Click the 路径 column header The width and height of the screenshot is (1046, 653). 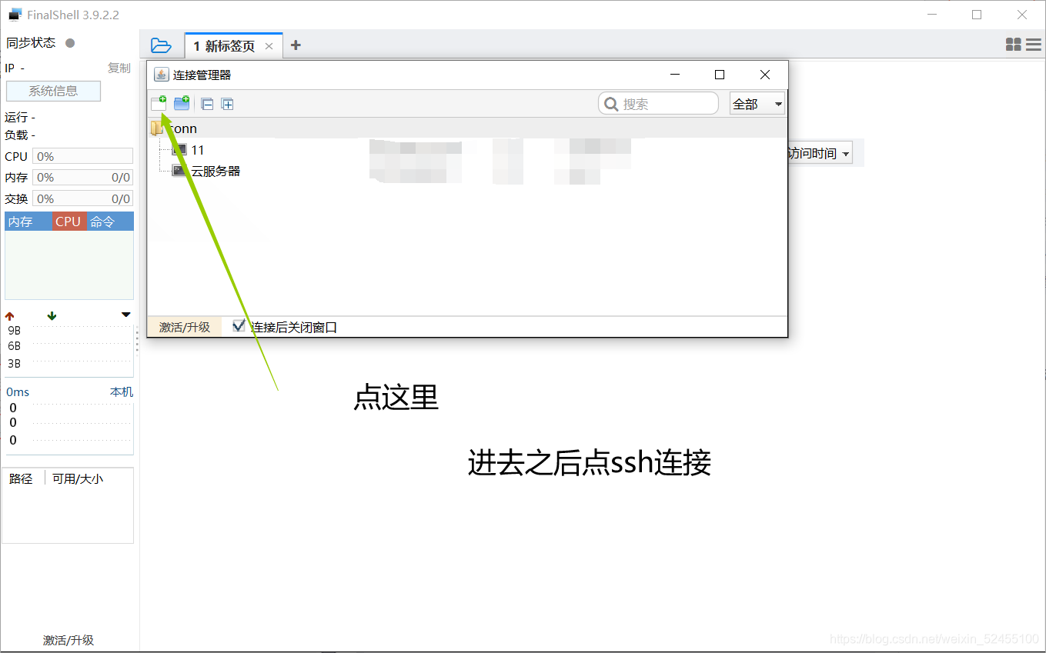tap(22, 478)
